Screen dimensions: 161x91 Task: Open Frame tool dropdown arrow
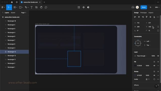17,7
